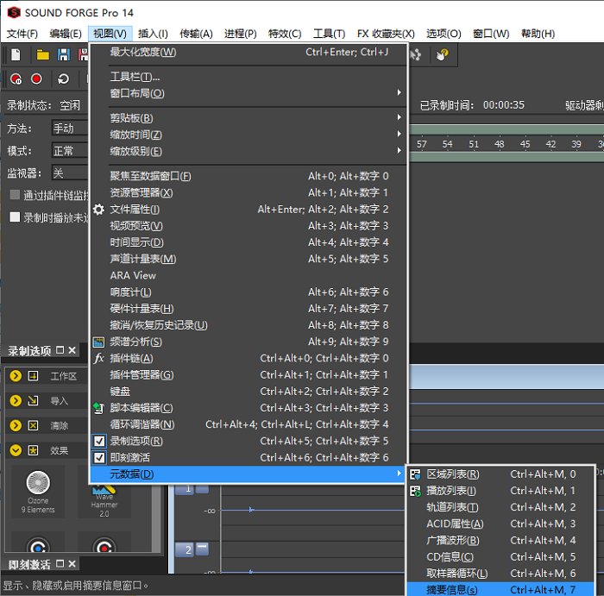This screenshot has width=604, height=596.
Task: Click the arm-and-record button with clock
Action: 16,79
